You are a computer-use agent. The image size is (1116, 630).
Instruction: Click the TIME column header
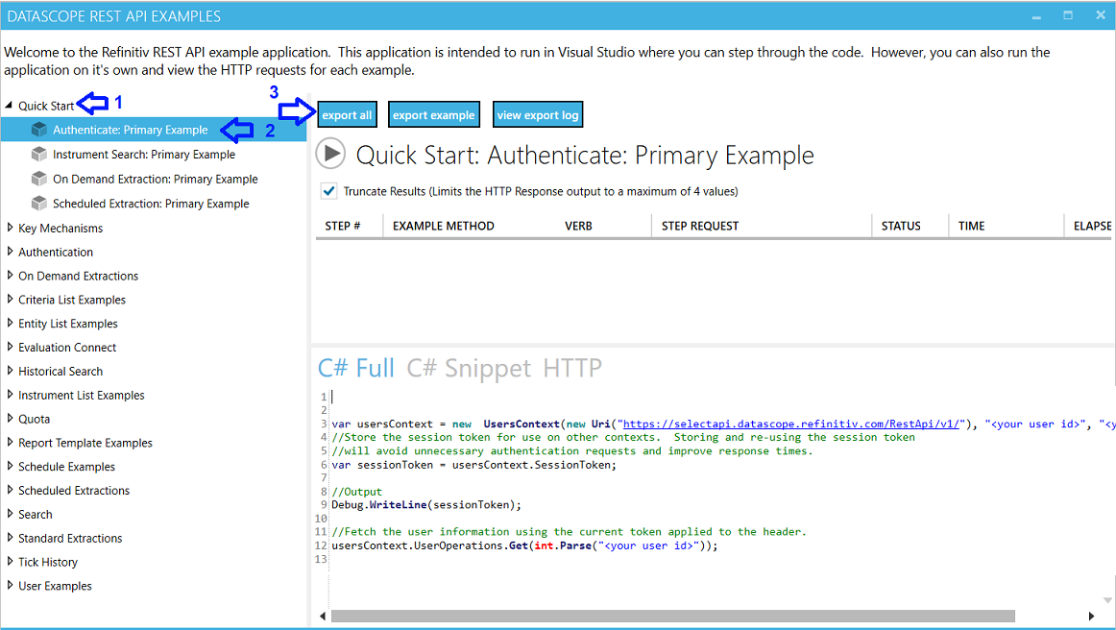pos(972,226)
